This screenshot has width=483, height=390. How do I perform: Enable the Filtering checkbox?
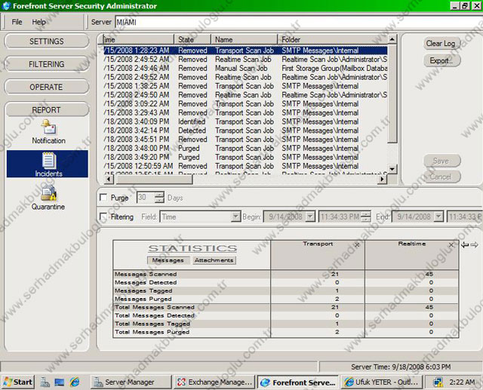coord(103,216)
